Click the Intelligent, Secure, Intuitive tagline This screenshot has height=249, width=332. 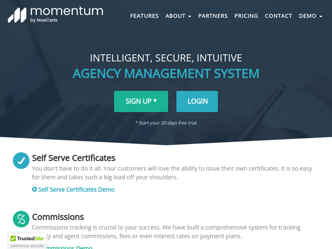coord(166,58)
